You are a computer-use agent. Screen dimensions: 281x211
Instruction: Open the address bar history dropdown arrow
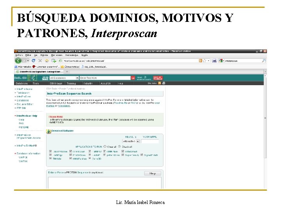tap(208, 61)
